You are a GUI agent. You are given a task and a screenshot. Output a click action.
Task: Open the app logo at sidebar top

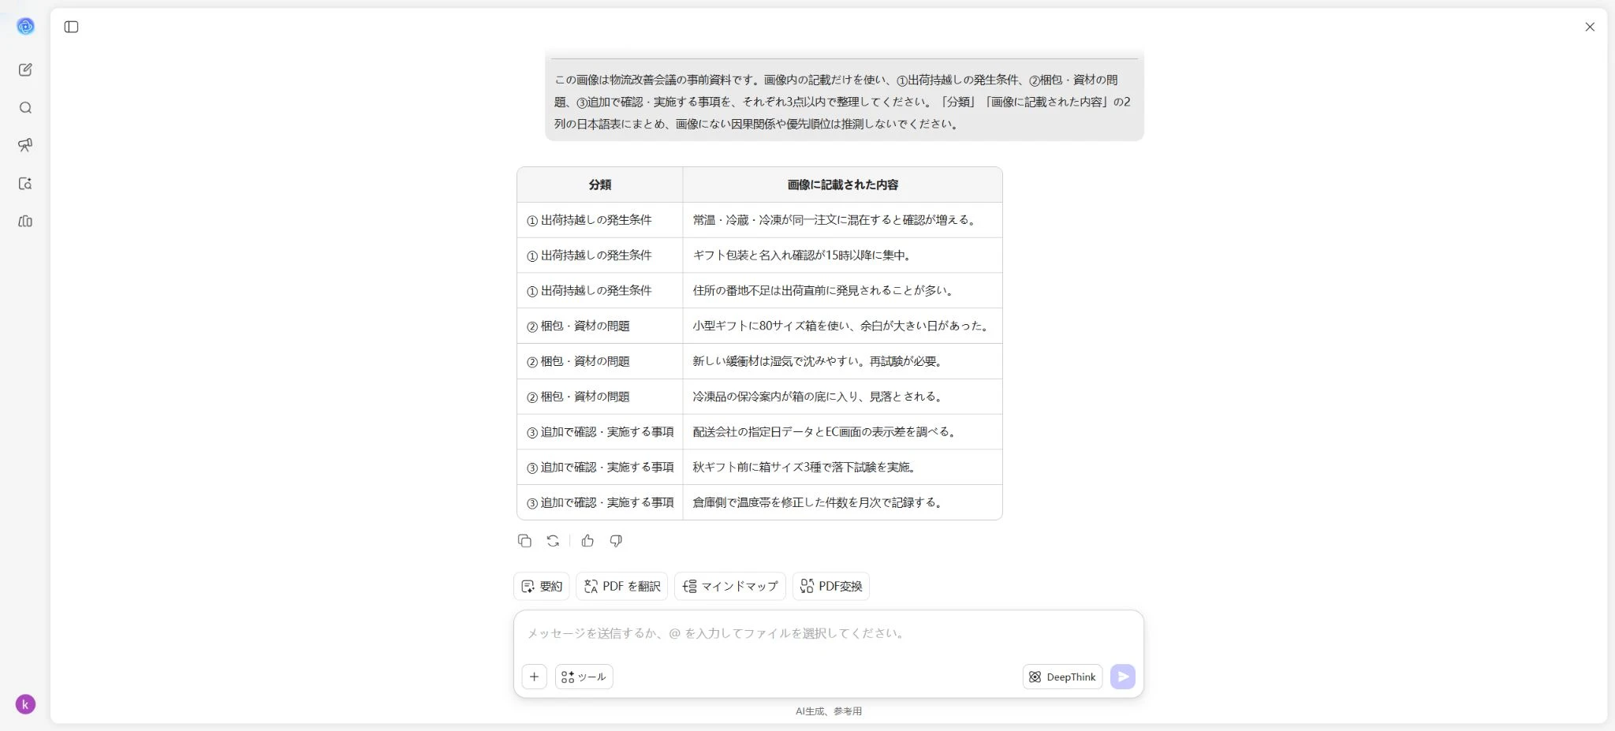[x=25, y=27]
